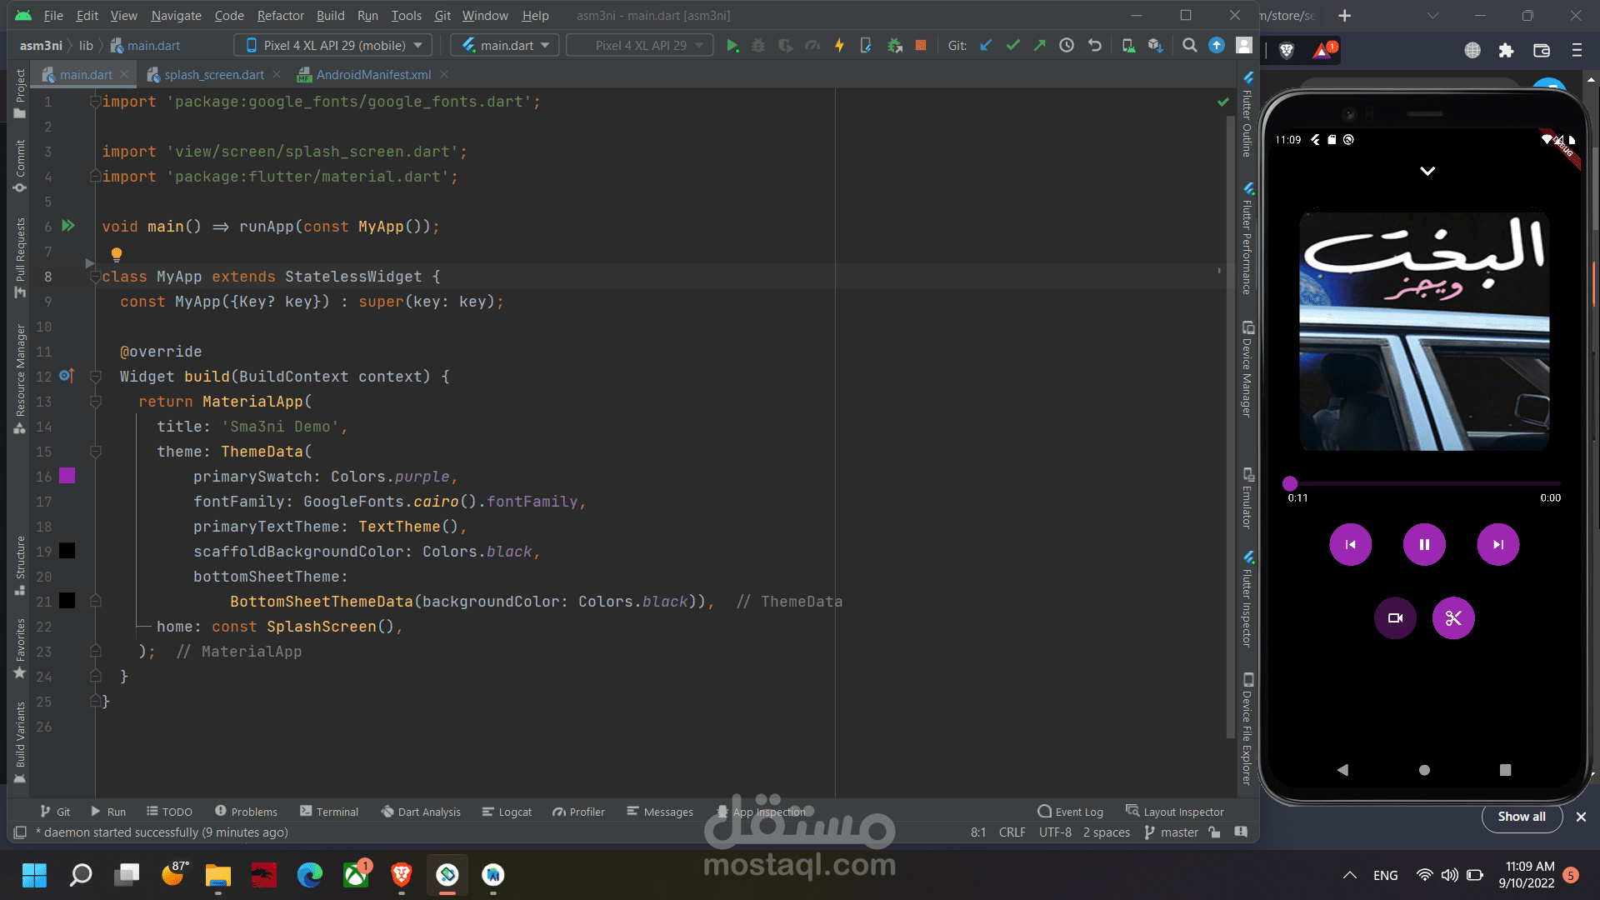Viewport: 1600px width, 900px height.
Task: Open the Pixel 4 XL API 29 (mobile) device dropdown
Action: click(333, 46)
